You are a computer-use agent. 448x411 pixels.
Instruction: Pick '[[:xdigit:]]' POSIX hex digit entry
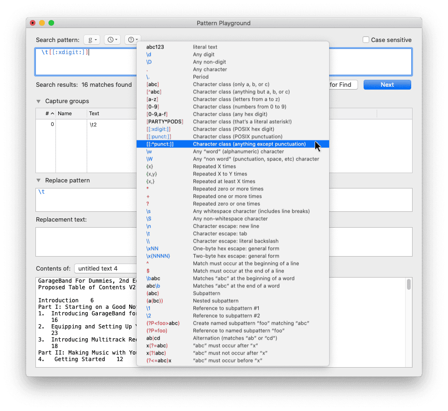click(232, 129)
